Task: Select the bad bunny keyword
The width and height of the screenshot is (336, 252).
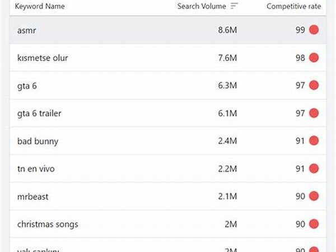Action: [x=38, y=142]
